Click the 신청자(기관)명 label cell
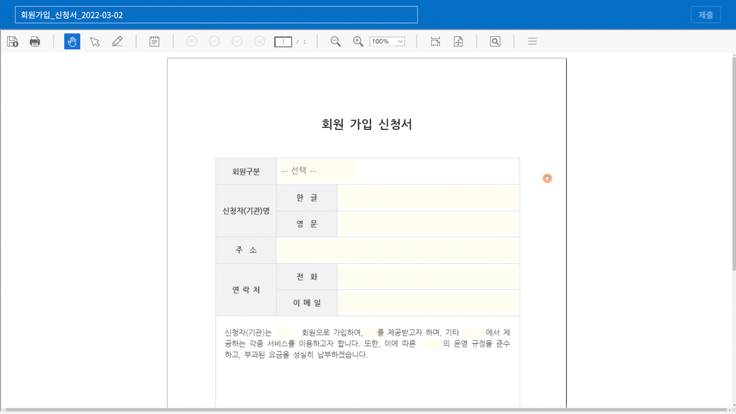This screenshot has height=414, width=736. 246,211
